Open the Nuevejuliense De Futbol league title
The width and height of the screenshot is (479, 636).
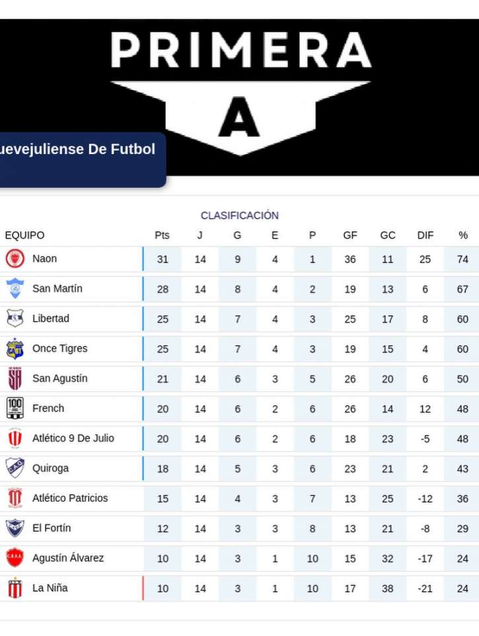77,149
